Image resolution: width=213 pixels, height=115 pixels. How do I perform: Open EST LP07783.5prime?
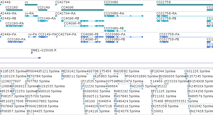click(37, 81)
